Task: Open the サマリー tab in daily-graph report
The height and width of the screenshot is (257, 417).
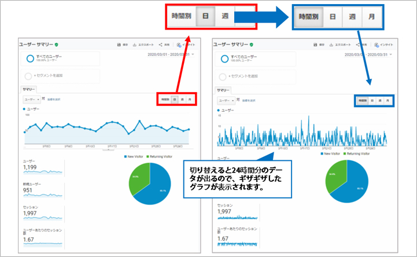Action: tap(28, 89)
